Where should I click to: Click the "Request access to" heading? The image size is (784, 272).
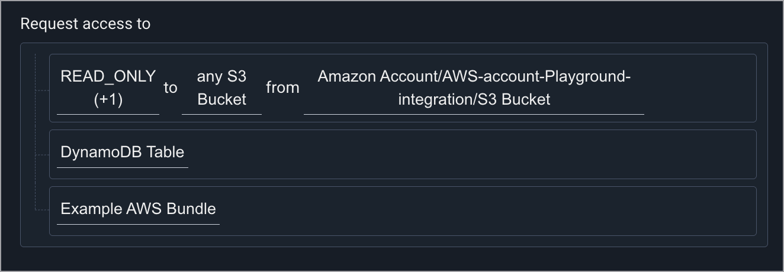click(85, 24)
